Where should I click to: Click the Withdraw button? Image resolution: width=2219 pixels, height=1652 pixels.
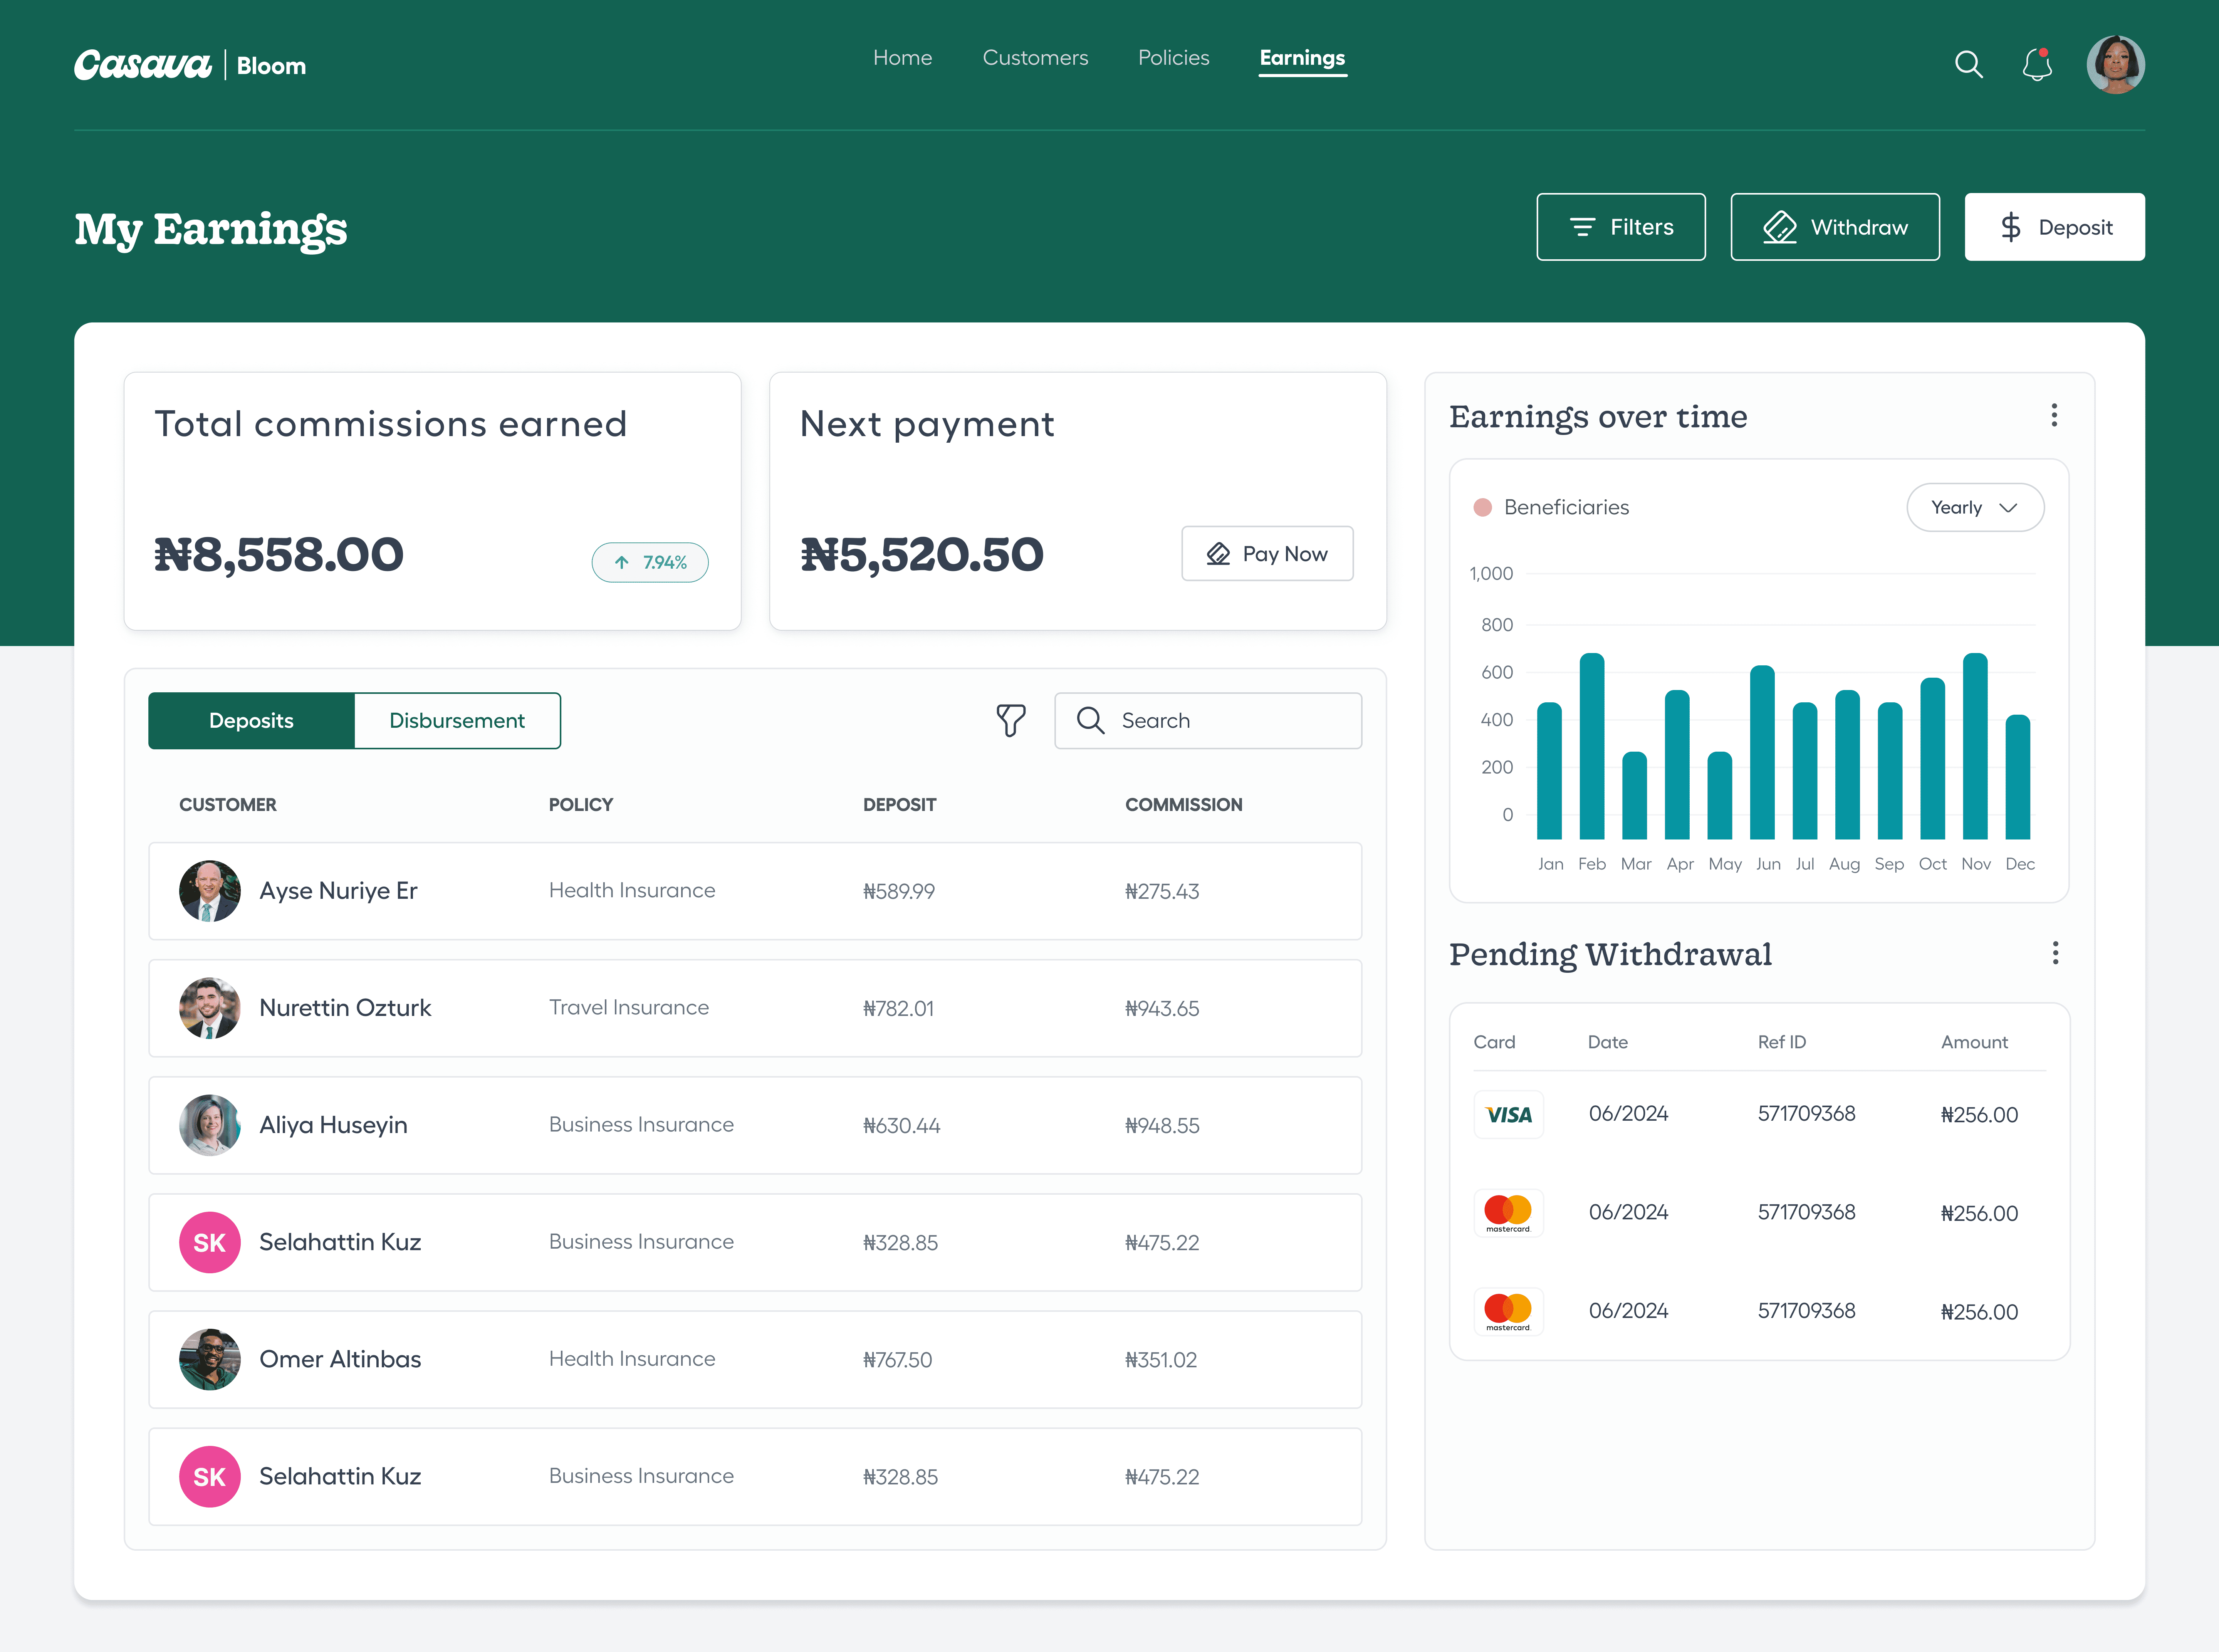click(x=1835, y=227)
